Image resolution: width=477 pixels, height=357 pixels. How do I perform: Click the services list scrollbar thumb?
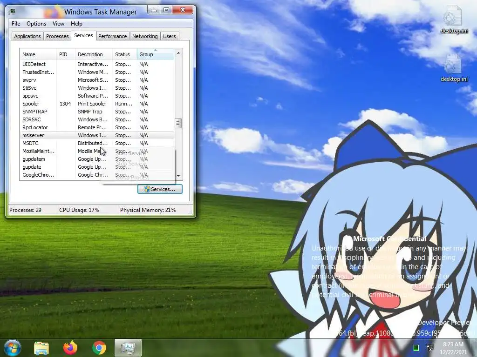click(178, 123)
